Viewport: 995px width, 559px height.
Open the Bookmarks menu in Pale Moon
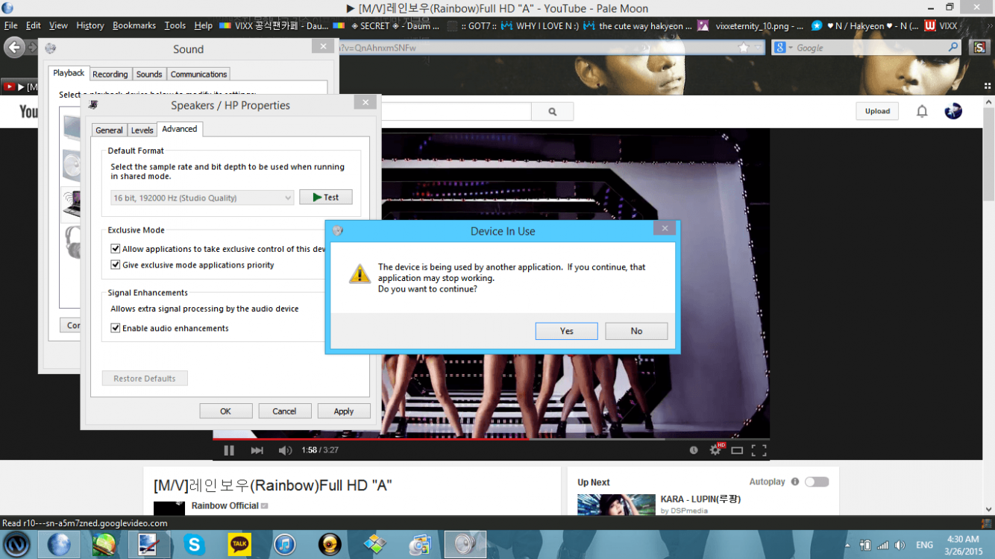tap(134, 25)
